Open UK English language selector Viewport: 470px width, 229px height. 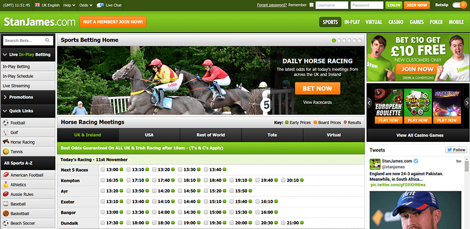pos(47,5)
